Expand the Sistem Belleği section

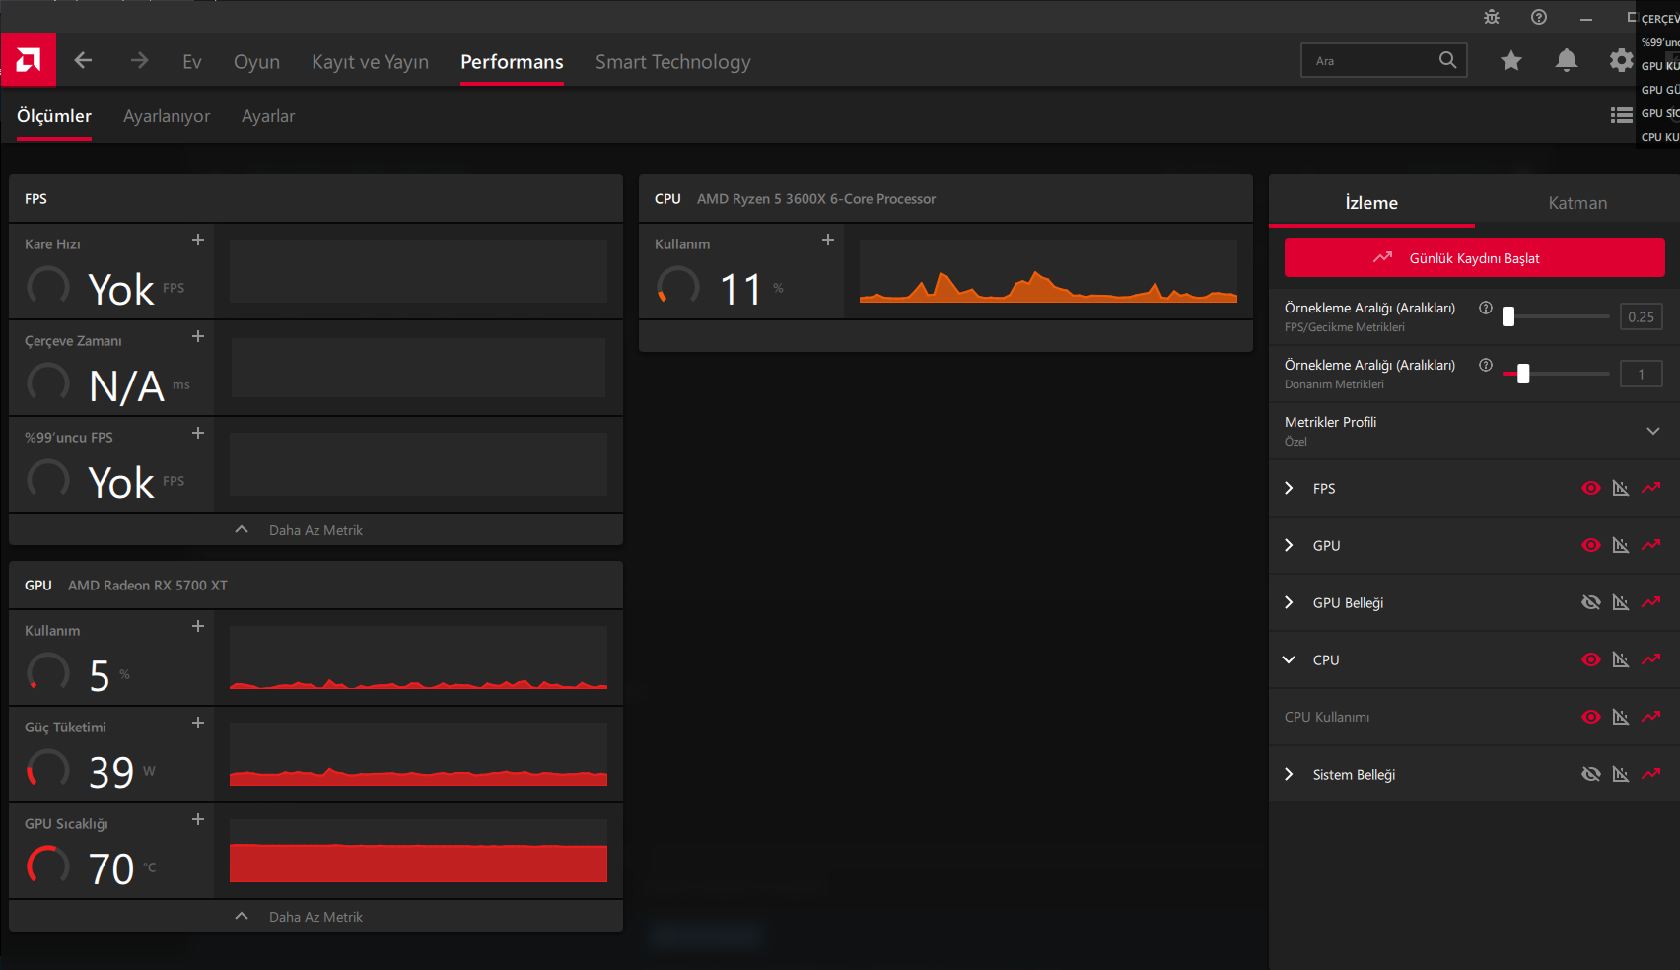[x=1289, y=774]
